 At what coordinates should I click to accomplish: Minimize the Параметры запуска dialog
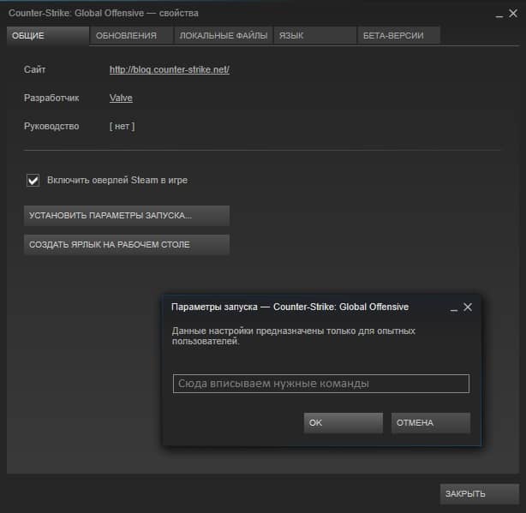pyautogui.click(x=454, y=310)
